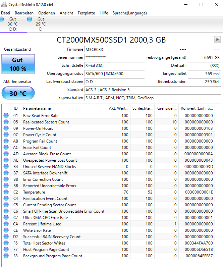Open the Datei menu
This screenshot has height=269, width=223.
[5, 13]
